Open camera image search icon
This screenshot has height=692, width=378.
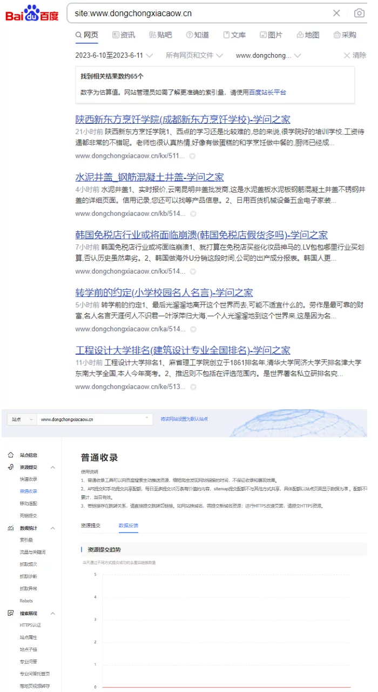359,13
